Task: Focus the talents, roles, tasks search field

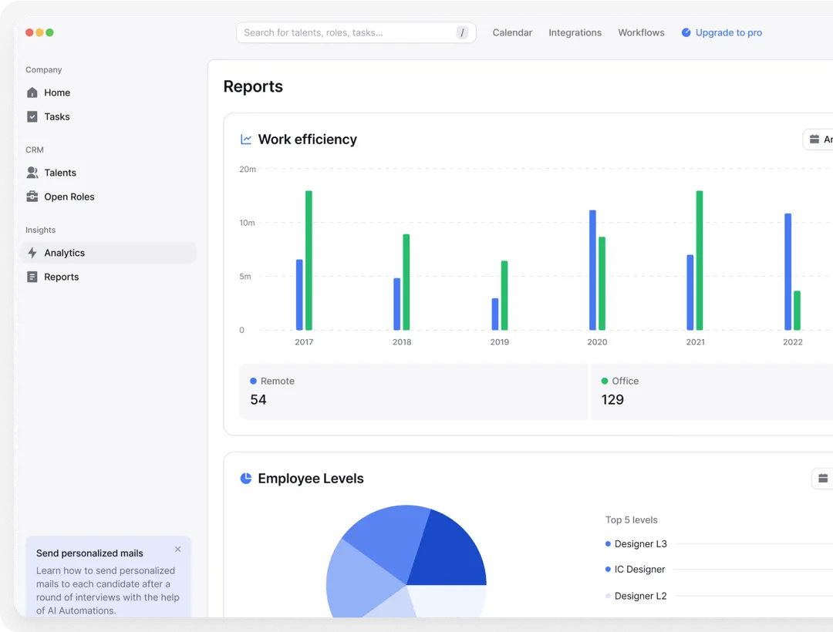Action: click(347, 32)
